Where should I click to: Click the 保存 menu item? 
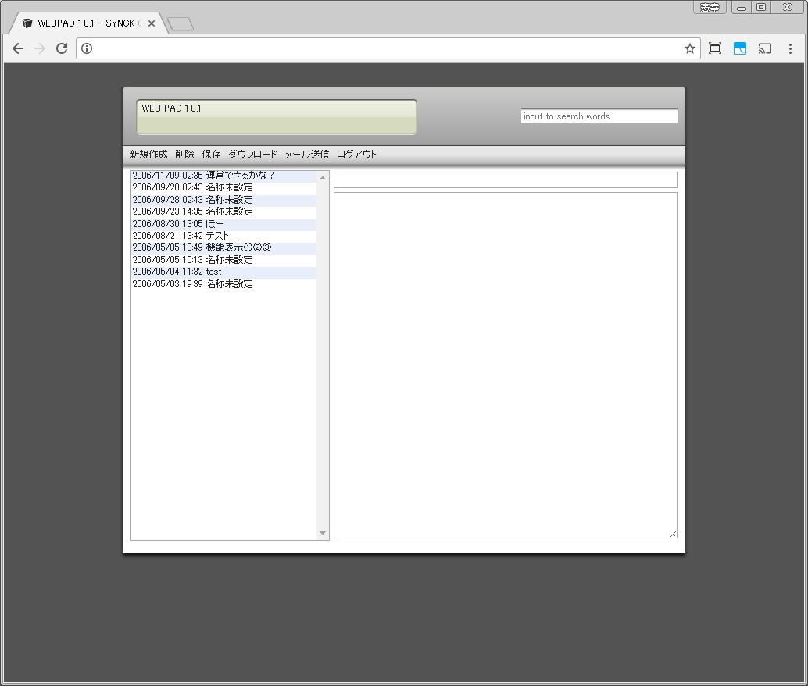(x=211, y=155)
